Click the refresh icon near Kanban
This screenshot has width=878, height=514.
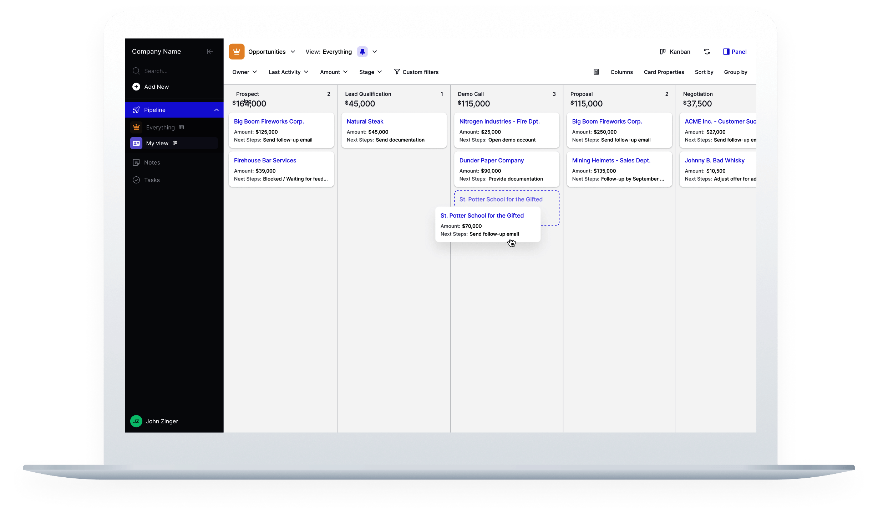tap(707, 52)
